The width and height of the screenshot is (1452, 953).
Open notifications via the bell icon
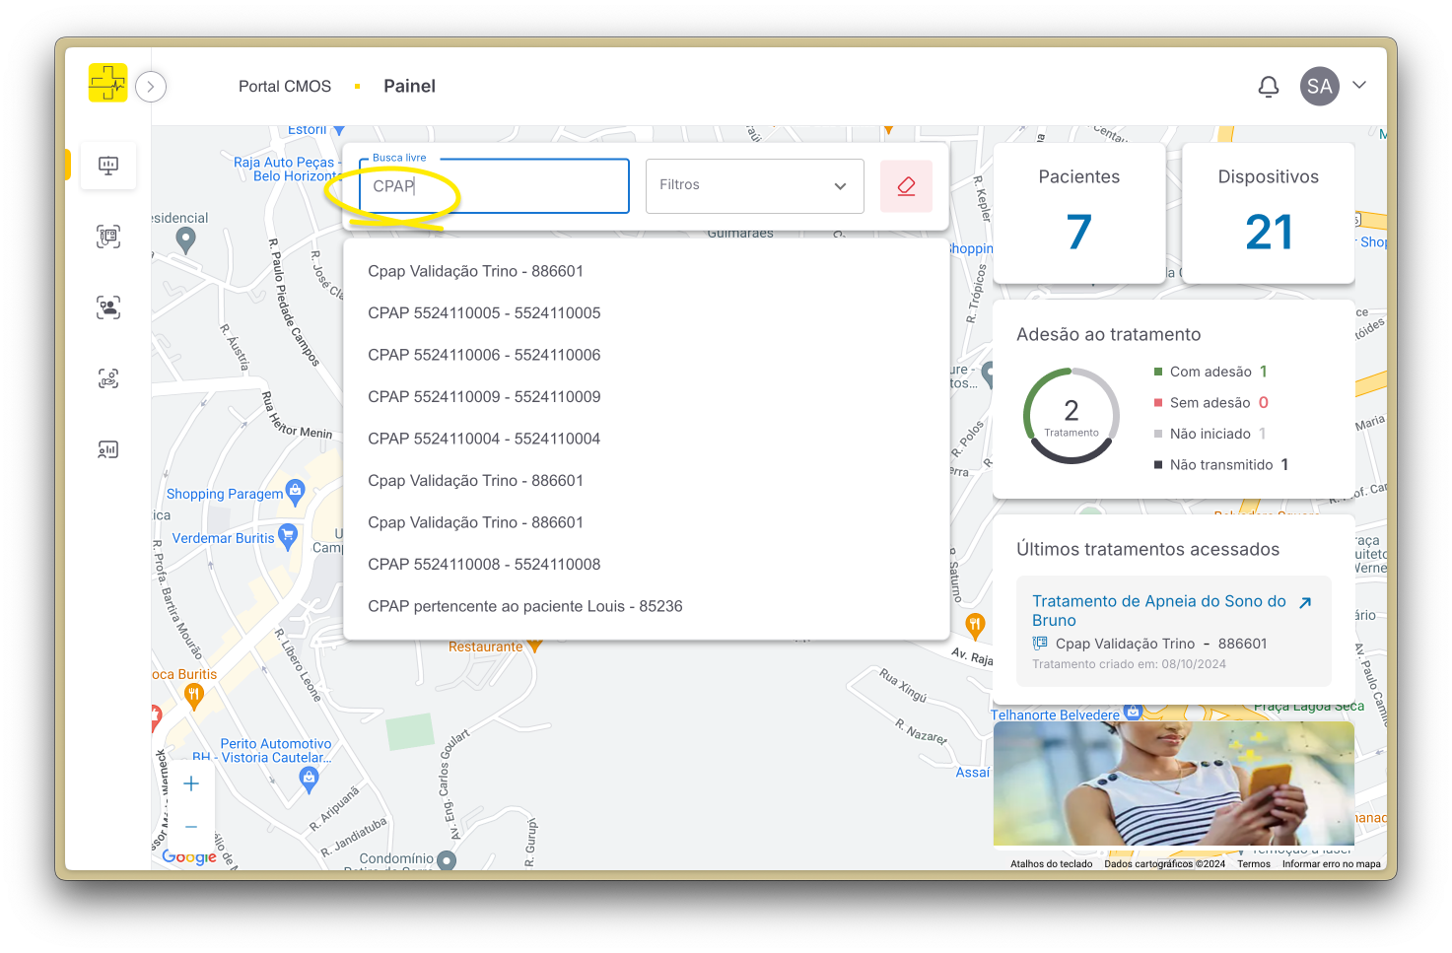pos(1269,87)
